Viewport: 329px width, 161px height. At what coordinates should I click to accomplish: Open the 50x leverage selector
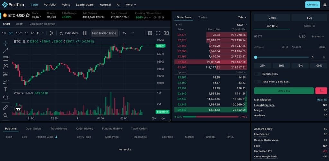click(309, 18)
